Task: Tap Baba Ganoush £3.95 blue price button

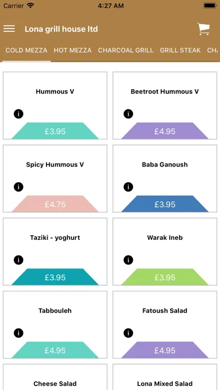Action: coord(164,204)
